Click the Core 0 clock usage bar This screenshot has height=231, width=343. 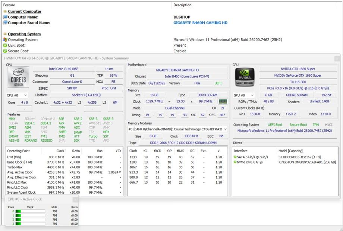coord(30,211)
